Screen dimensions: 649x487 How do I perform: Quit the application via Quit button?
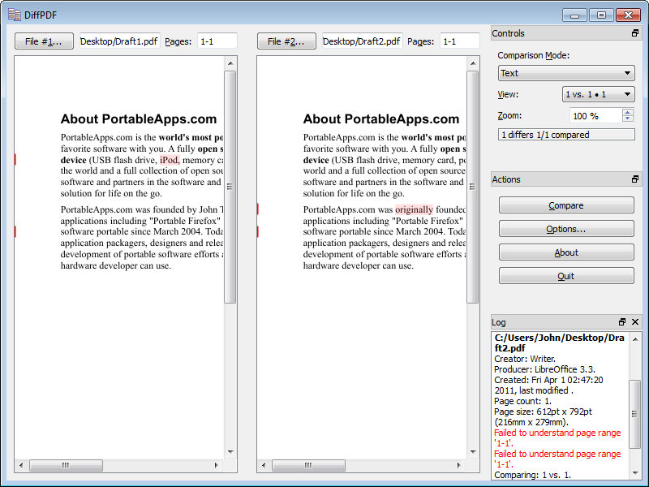[566, 276]
